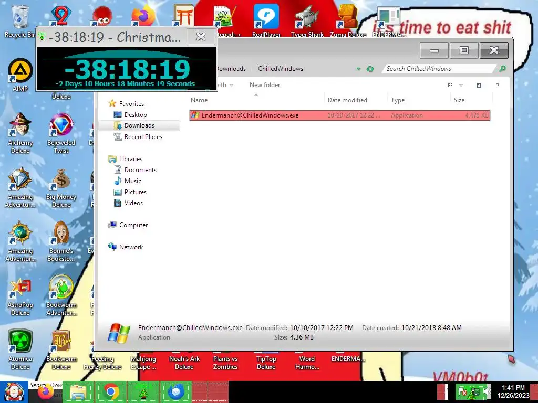The width and height of the screenshot is (538, 403).
Task: Click the countdown timer display
Action: [127, 69]
